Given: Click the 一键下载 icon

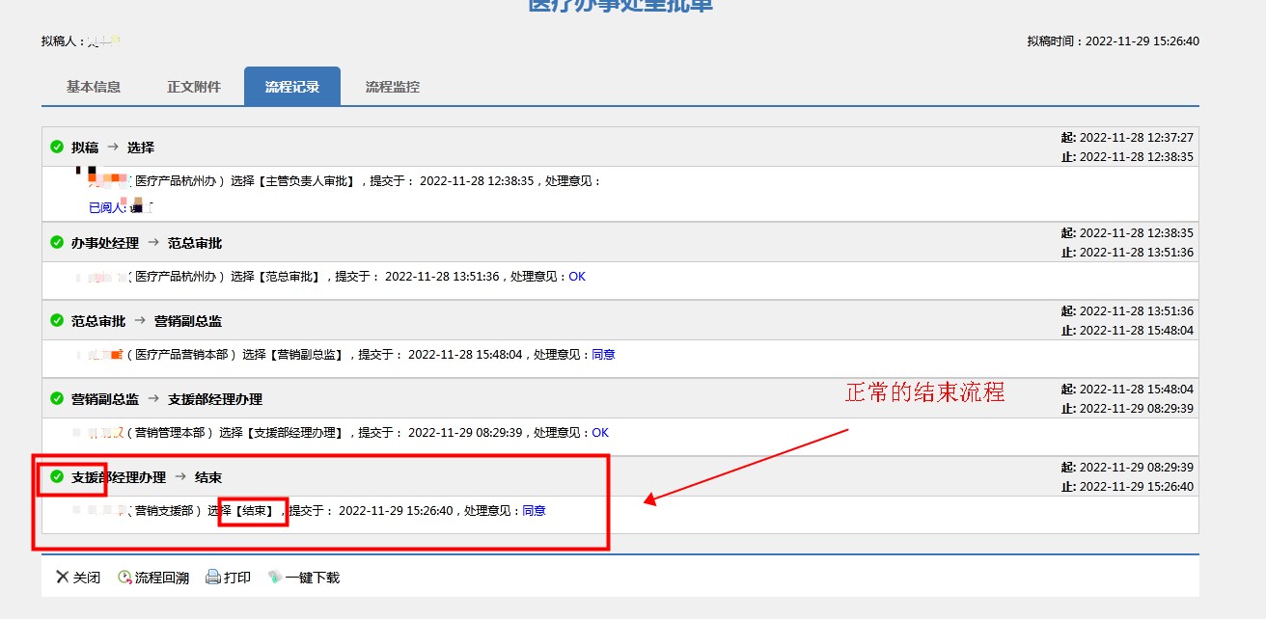Looking at the screenshot, I should coord(275,578).
